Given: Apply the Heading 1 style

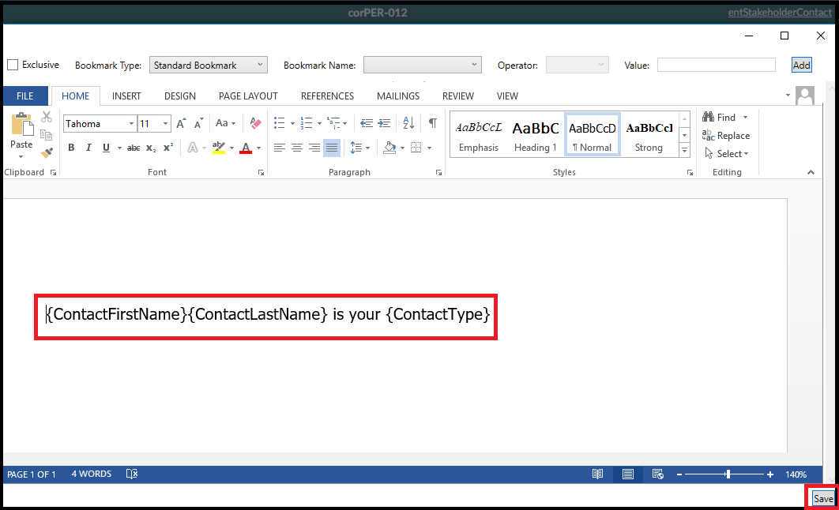Looking at the screenshot, I should click(x=535, y=136).
